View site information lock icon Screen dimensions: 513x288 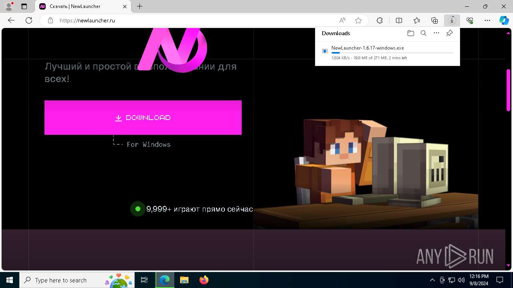click(50, 20)
